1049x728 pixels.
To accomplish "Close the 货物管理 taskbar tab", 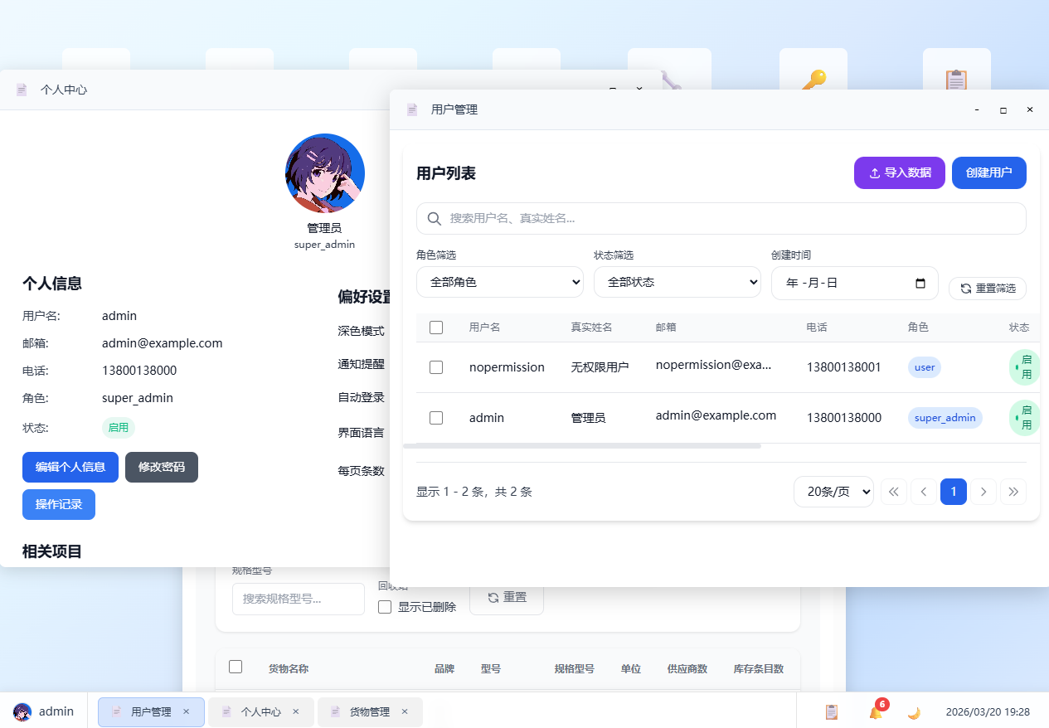I will [405, 711].
